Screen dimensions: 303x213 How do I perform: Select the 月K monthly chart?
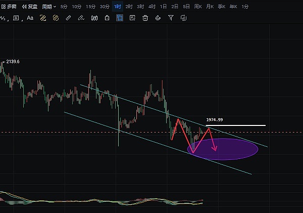click(210, 7)
